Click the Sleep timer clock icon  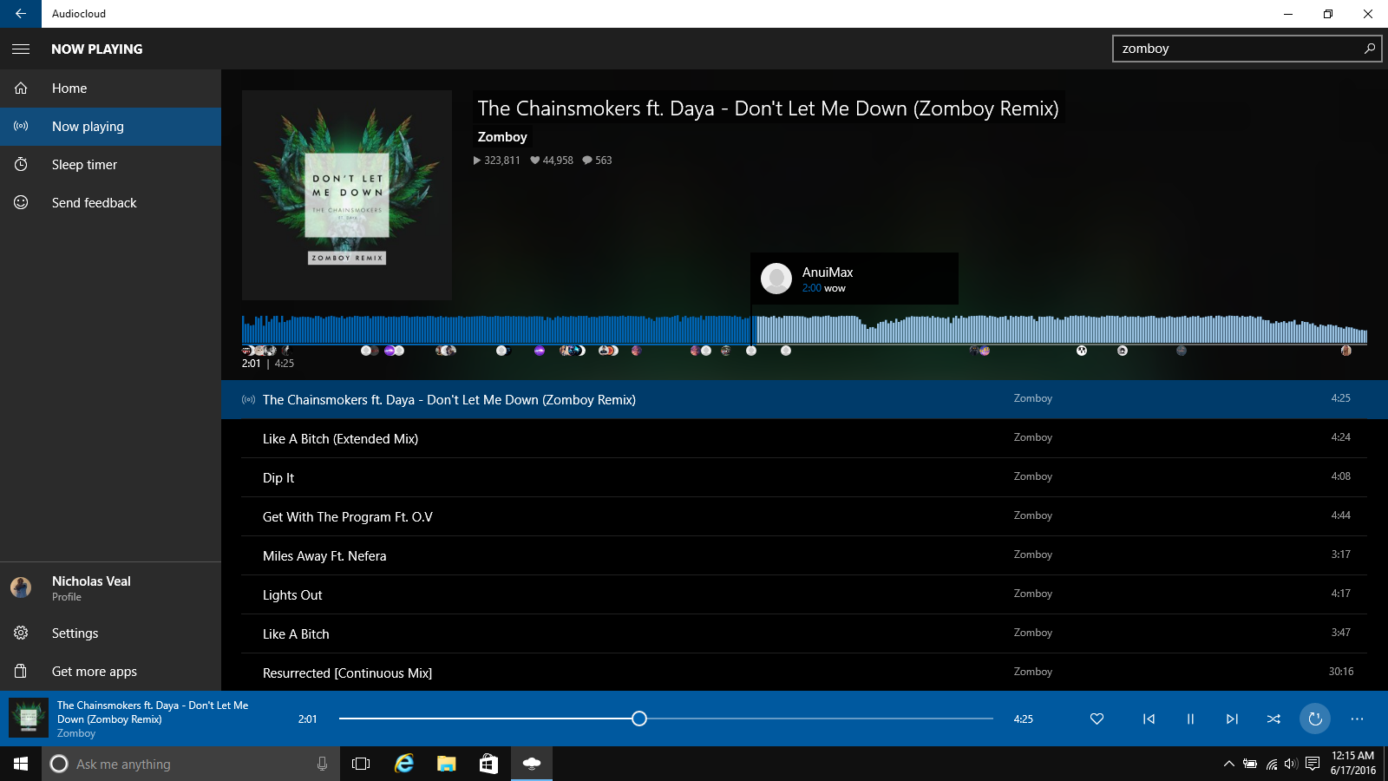(21, 165)
